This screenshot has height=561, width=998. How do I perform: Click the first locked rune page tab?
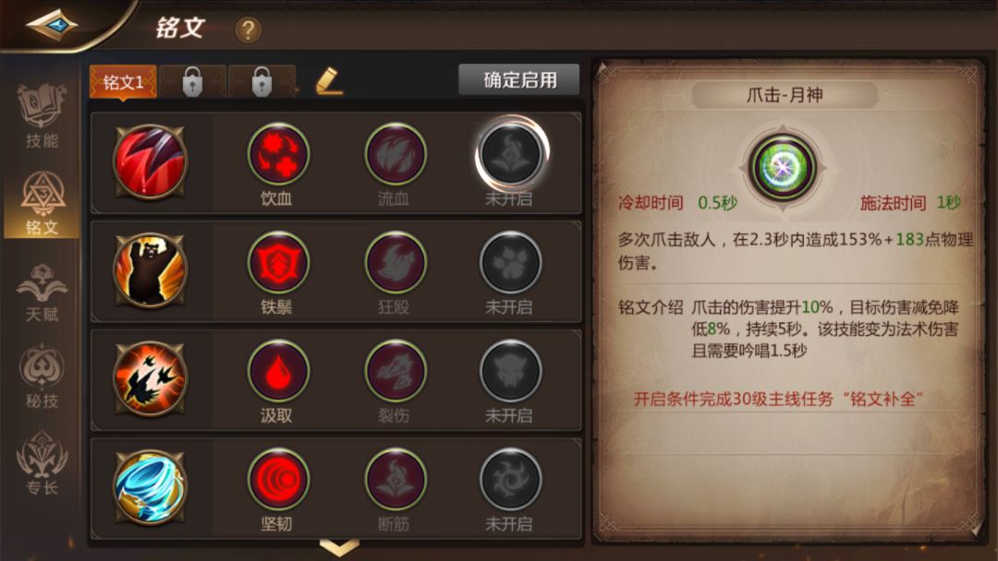click(192, 81)
